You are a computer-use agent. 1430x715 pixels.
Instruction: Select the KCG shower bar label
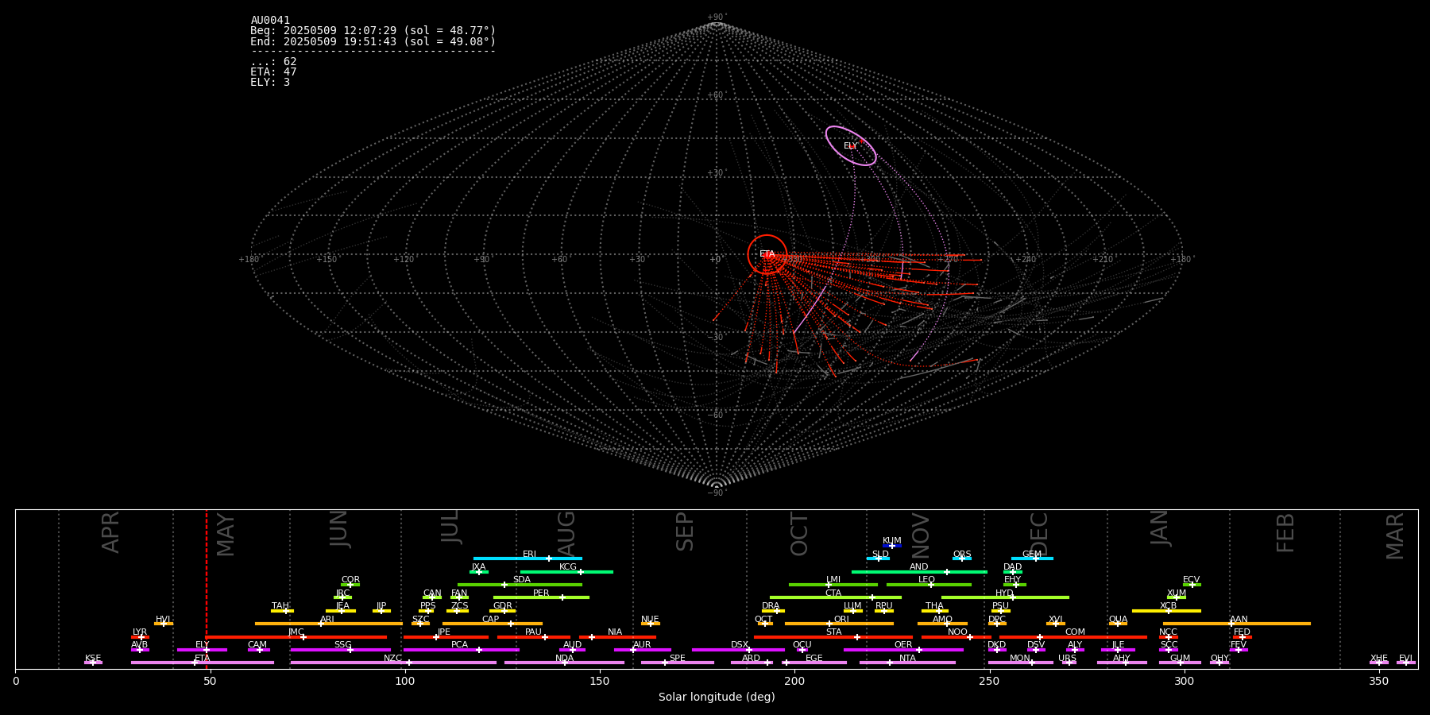(x=568, y=567)
